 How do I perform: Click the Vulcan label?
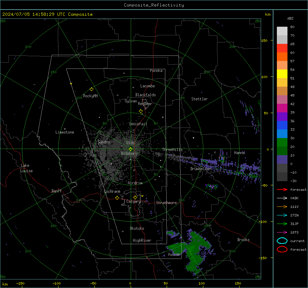174,254
